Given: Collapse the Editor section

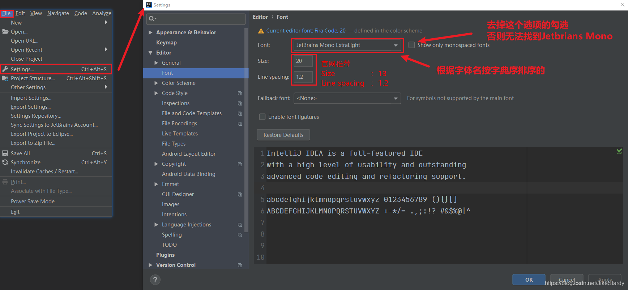Looking at the screenshot, I should (150, 53).
